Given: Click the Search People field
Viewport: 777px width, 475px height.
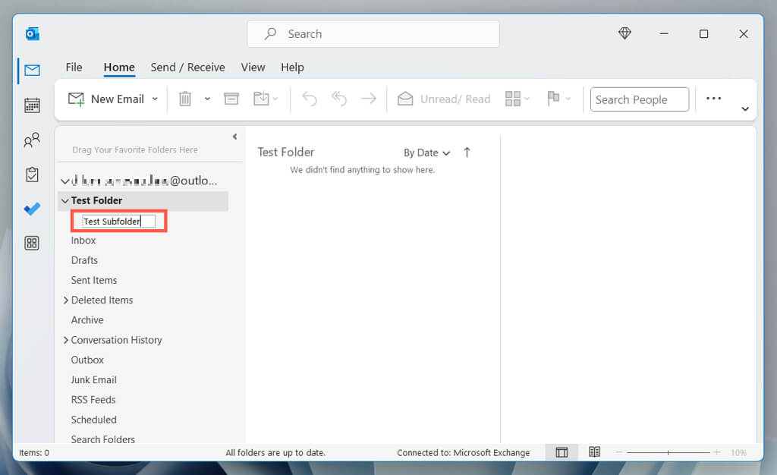Looking at the screenshot, I should tap(639, 99).
